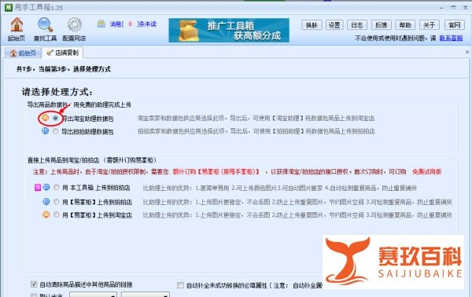The image size is (472, 297).
Task: Click the red 免费试用版 link
Action: [427, 171]
